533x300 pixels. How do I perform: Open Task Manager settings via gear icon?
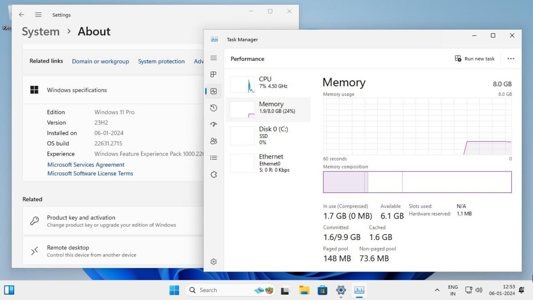[214, 262]
